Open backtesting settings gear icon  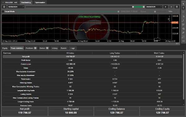coord(4,7)
